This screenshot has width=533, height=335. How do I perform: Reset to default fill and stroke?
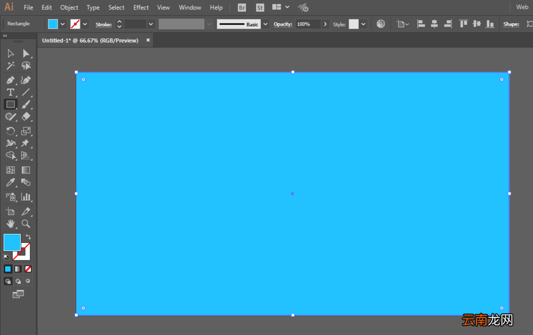pyautogui.click(x=6, y=257)
